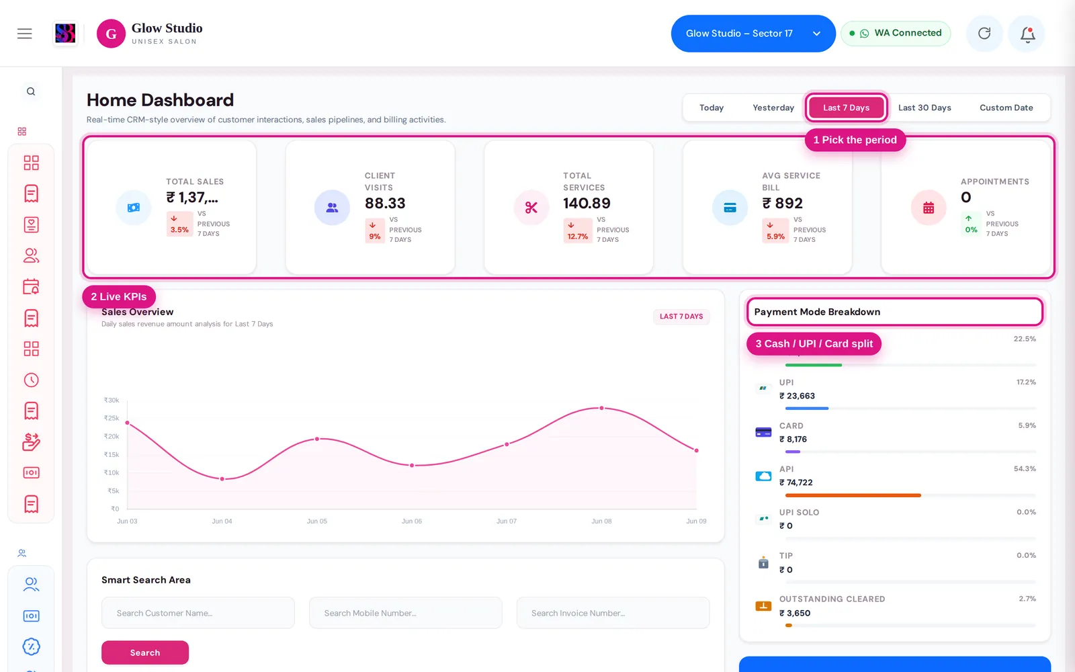The image size is (1075, 672).
Task: Click the Jun 08 peak chart point
Action: 601,408
